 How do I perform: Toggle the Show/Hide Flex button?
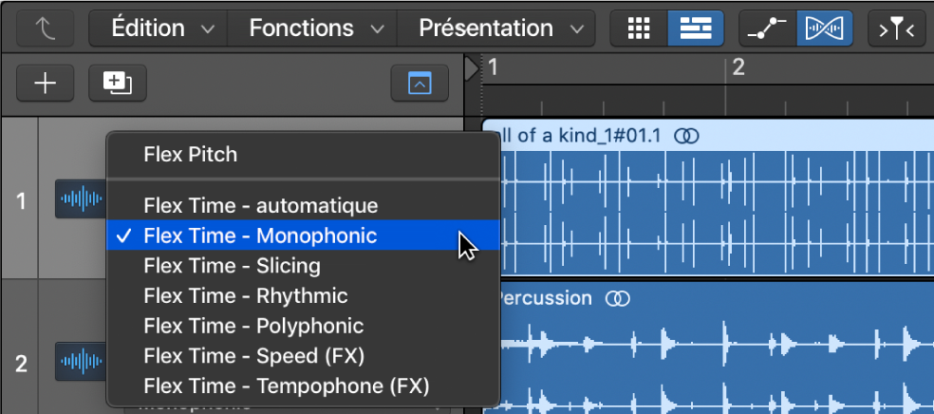pyautogui.click(x=825, y=28)
